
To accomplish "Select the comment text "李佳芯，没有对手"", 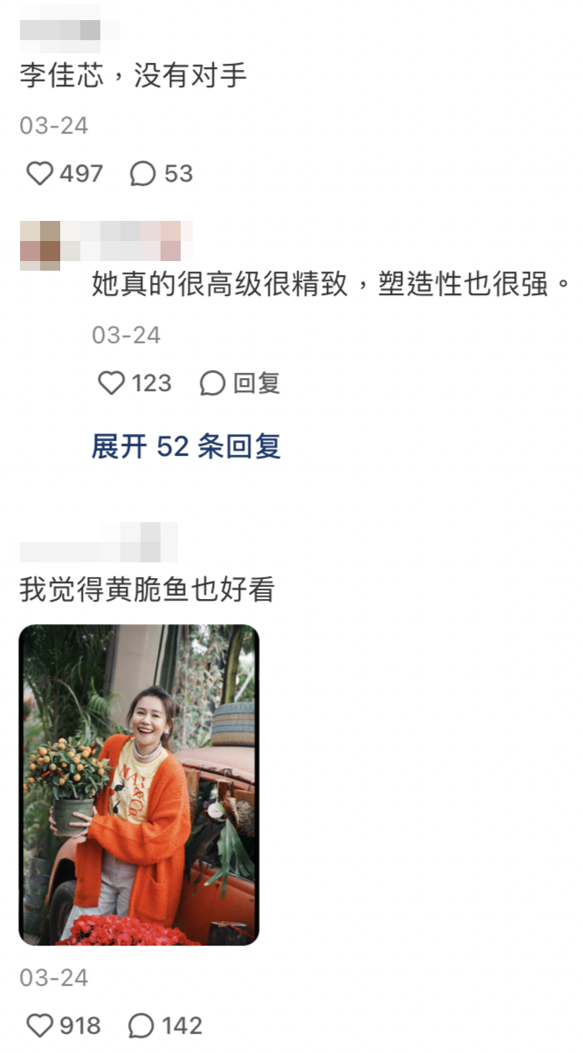I will [134, 76].
